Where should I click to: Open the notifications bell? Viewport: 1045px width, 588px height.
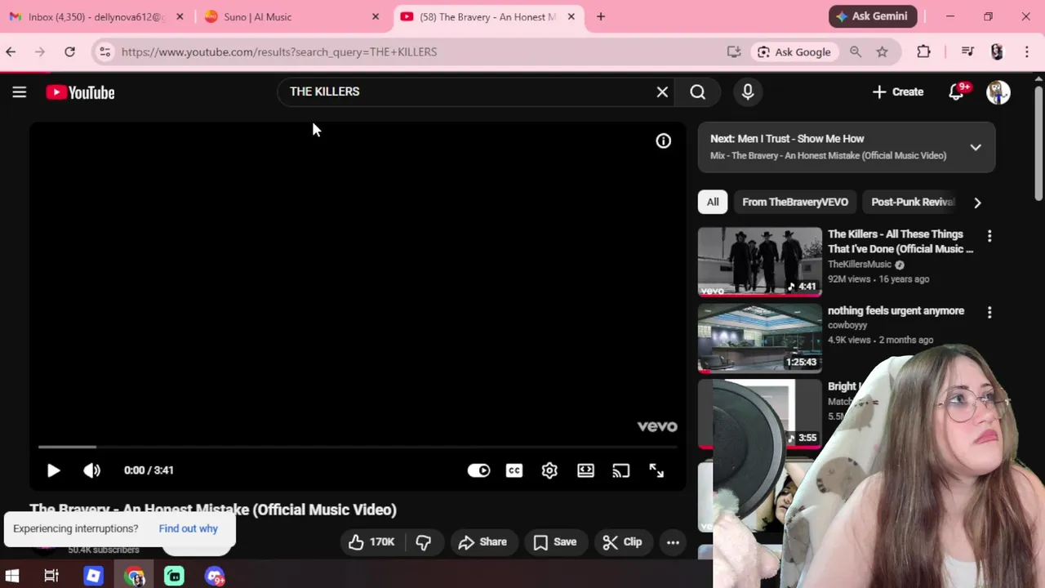click(x=956, y=92)
